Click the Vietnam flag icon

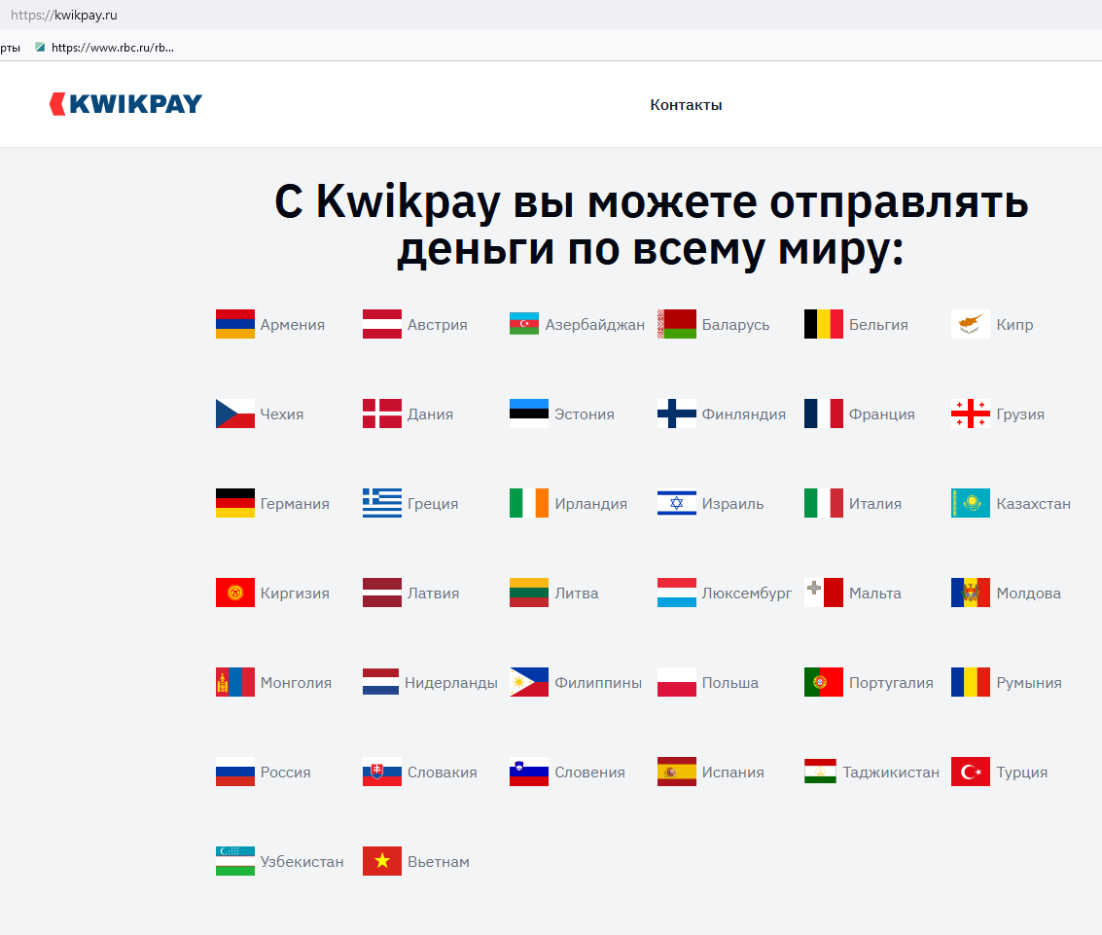coord(382,861)
